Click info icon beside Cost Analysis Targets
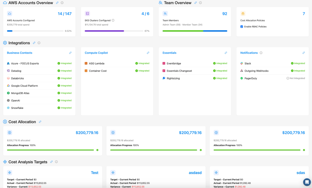The image size is (312, 188). (56, 162)
